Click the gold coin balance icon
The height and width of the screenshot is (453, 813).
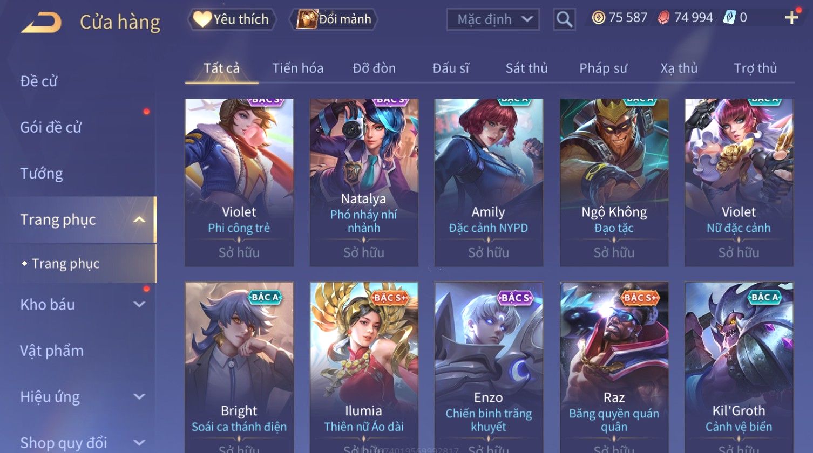coord(598,18)
